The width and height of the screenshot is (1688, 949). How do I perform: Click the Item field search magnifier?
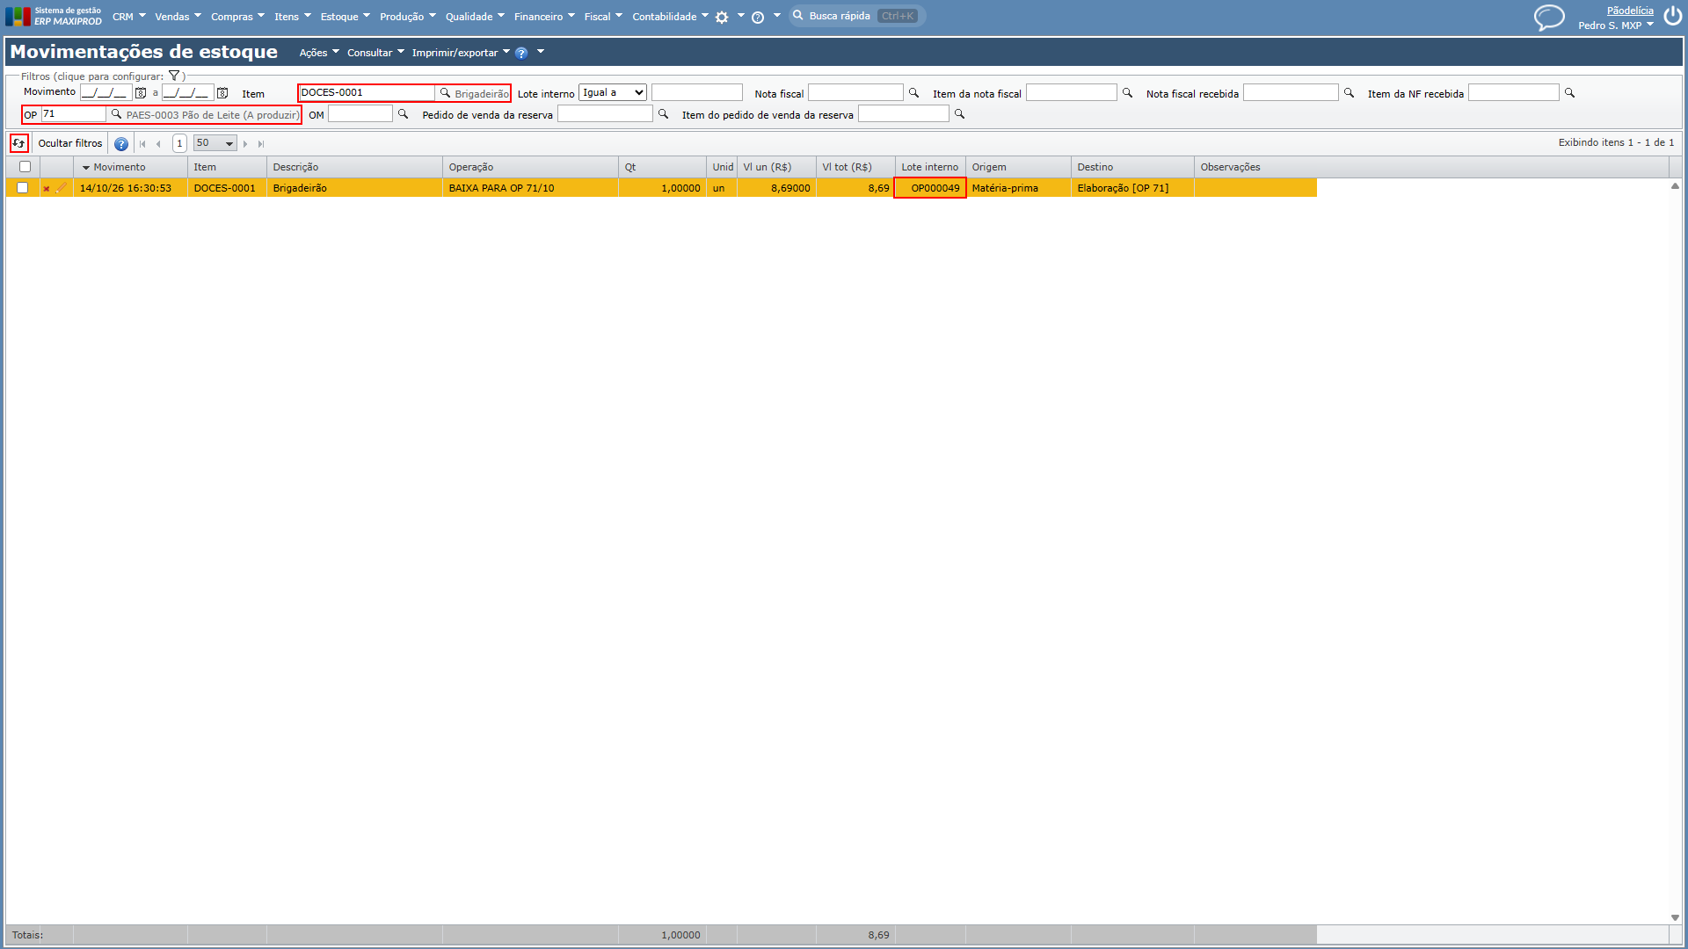tap(445, 93)
